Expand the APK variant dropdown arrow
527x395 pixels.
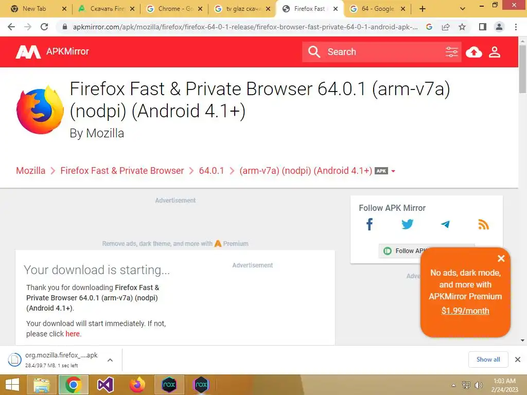[x=393, y=171]
